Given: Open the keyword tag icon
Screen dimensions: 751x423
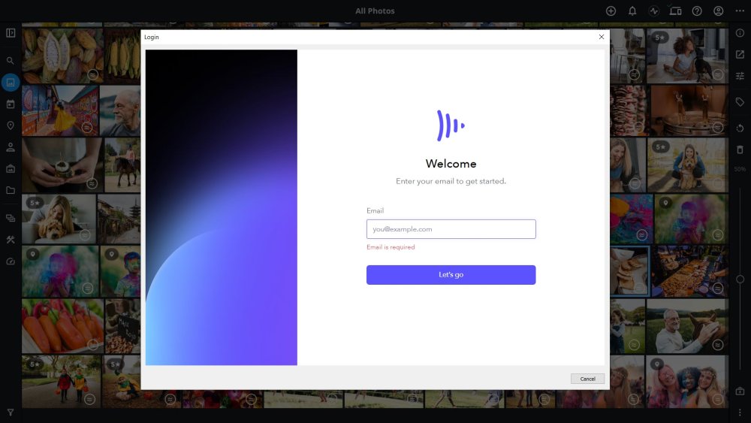Looking at the screenshot, I should tap(740, 102).
